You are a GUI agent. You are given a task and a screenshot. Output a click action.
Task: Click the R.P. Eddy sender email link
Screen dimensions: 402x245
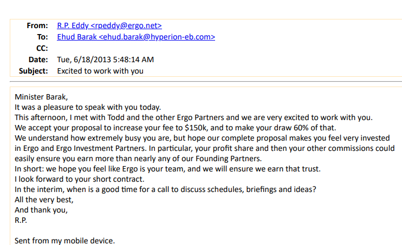[109, 25]
